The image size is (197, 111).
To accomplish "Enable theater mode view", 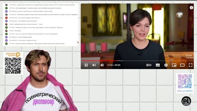I will tap(182, 65).
